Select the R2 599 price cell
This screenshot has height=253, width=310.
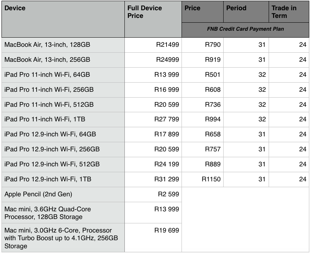pyautogui.click(x=168, y=194)
